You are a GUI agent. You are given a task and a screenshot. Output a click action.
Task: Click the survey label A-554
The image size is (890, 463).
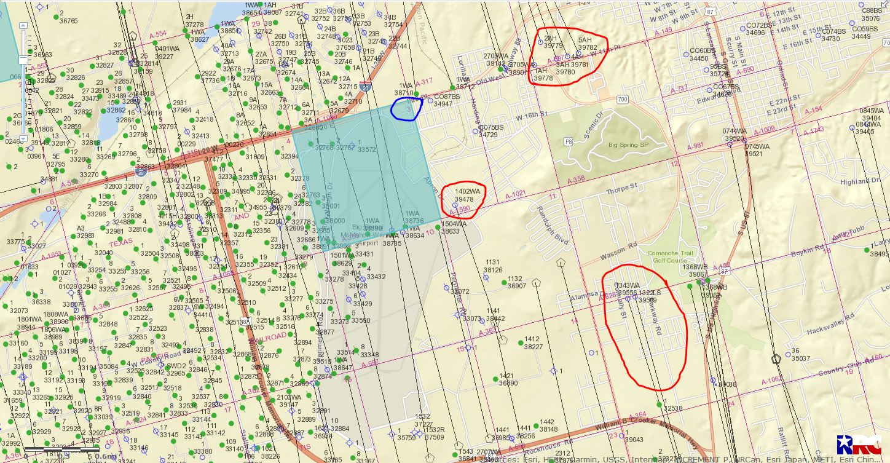157,34
